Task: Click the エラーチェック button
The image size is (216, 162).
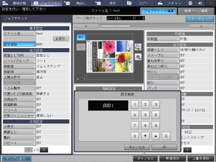Action: coord(200,19)
